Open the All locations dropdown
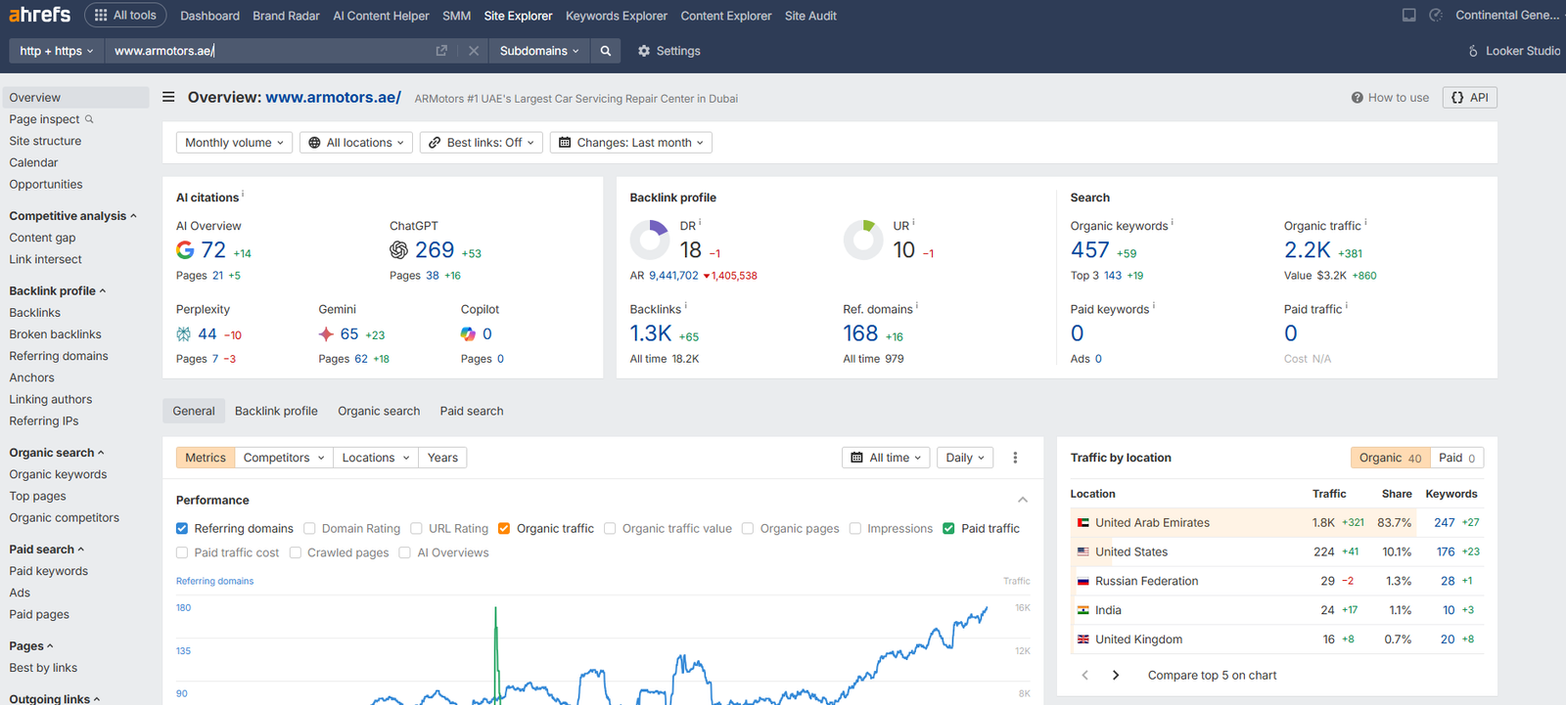Image resolution: width=1566 pixels, height=705 pixels. tap(356, 143)
